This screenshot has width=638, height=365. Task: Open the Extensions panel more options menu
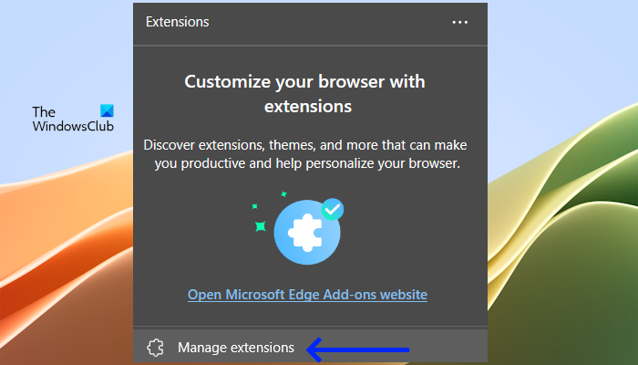click(x=459, y=22)
